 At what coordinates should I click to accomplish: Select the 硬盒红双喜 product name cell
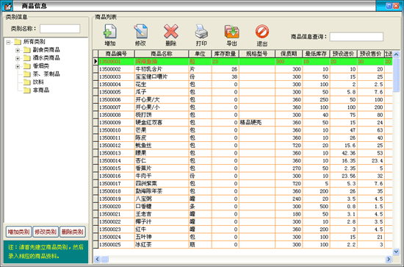pyautogui.click(x=162, y=123)
